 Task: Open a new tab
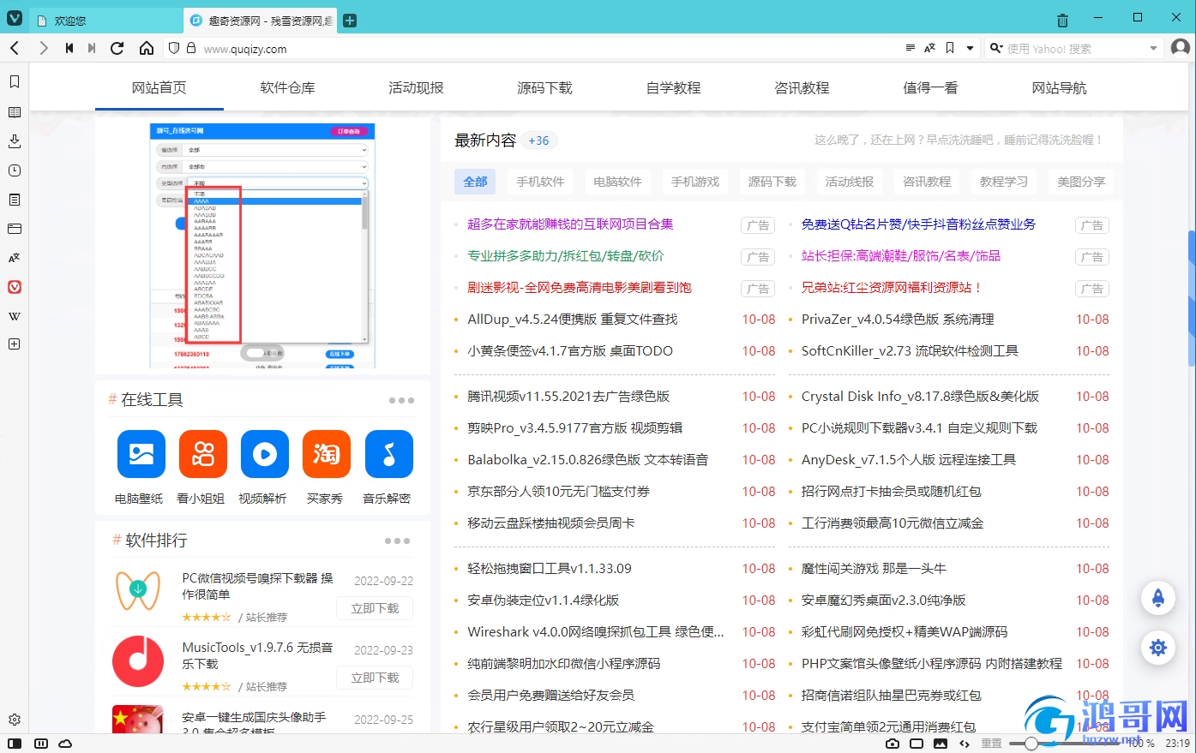350,21
